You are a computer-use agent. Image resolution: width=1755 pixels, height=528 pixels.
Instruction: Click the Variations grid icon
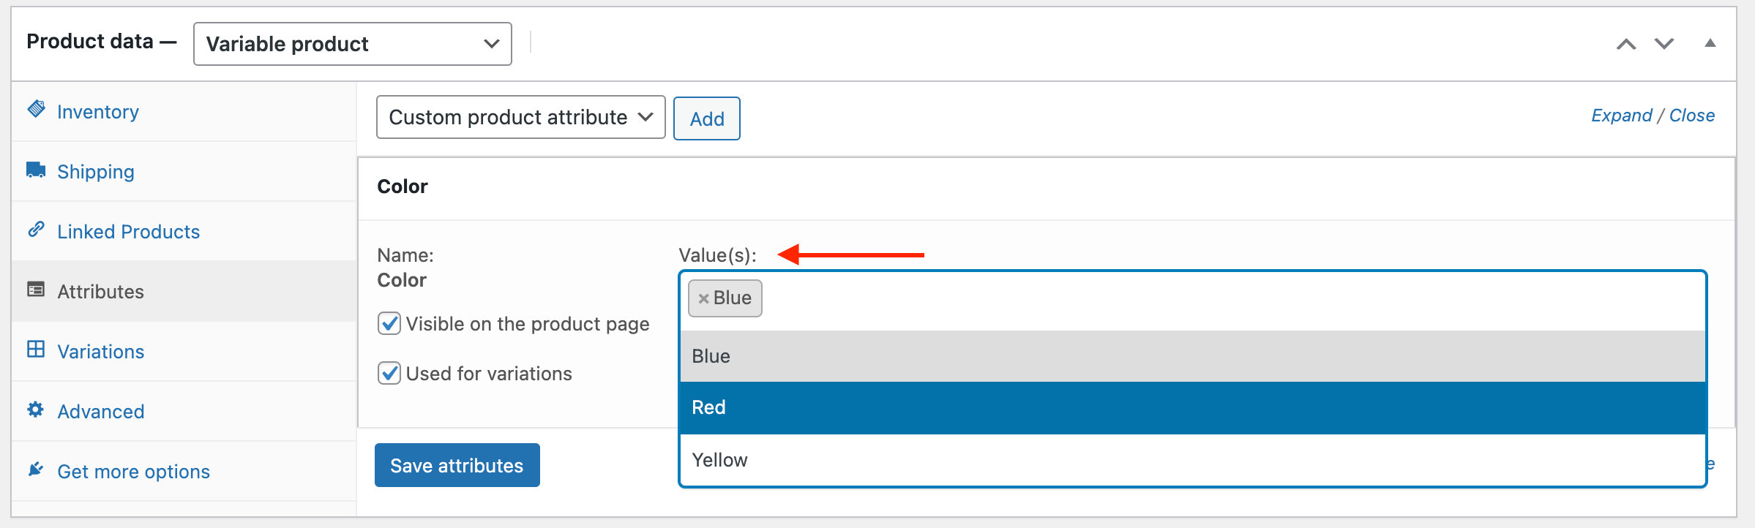[x=36, y=350]
